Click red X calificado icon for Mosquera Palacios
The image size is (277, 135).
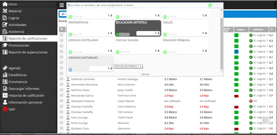(x=251, y=101)
